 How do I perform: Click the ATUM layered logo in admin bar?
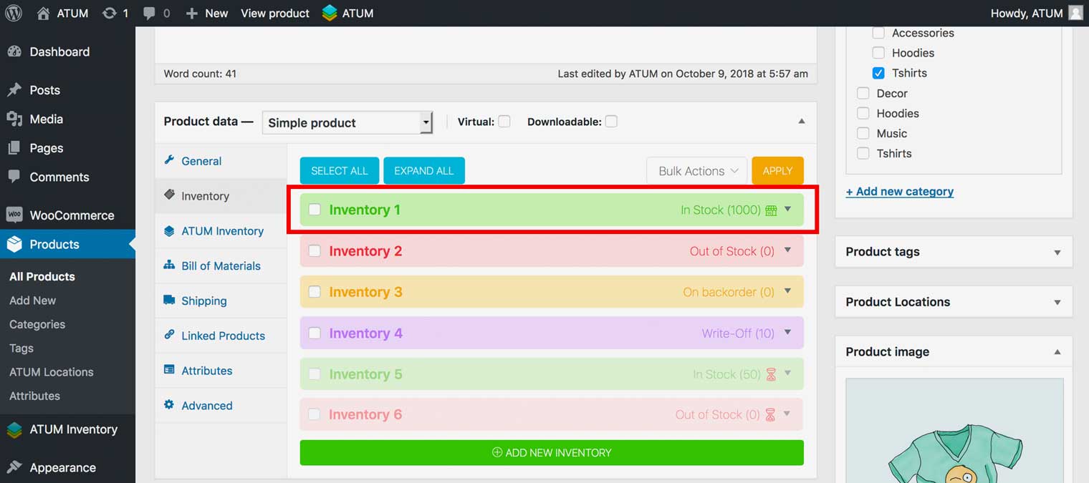330,13
